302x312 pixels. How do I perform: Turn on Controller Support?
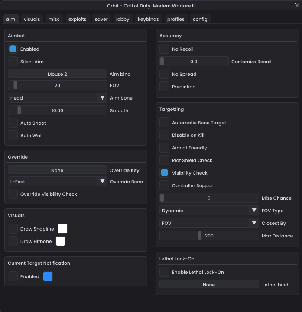[x=164, y=185]
